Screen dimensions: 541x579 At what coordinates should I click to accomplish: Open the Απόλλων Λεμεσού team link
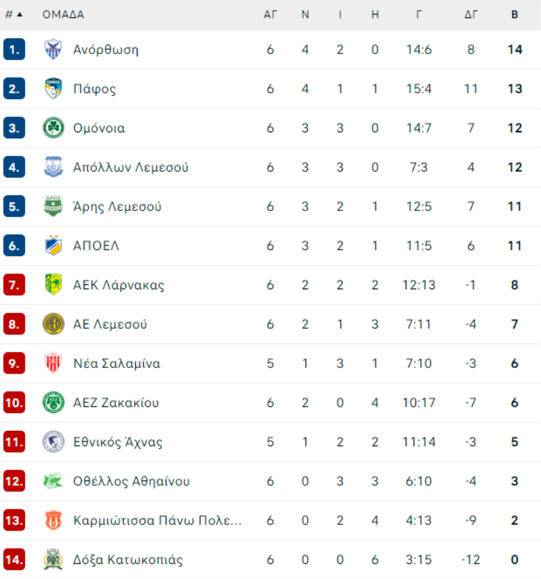(130, 167)
